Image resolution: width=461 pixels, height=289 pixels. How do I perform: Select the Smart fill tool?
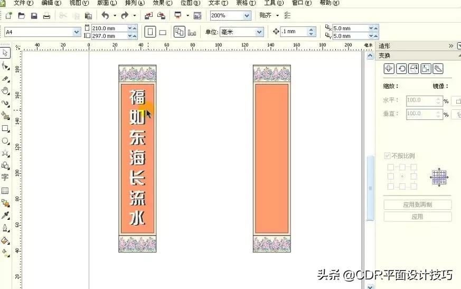click(x=5, y=116)
